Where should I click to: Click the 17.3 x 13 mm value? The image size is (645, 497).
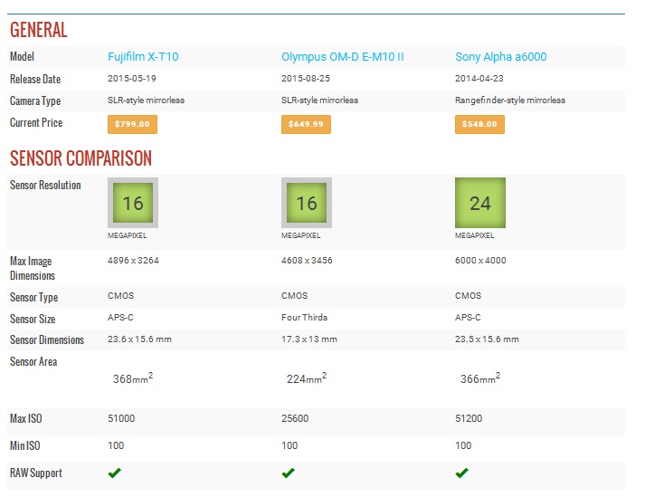click(309, 339)
